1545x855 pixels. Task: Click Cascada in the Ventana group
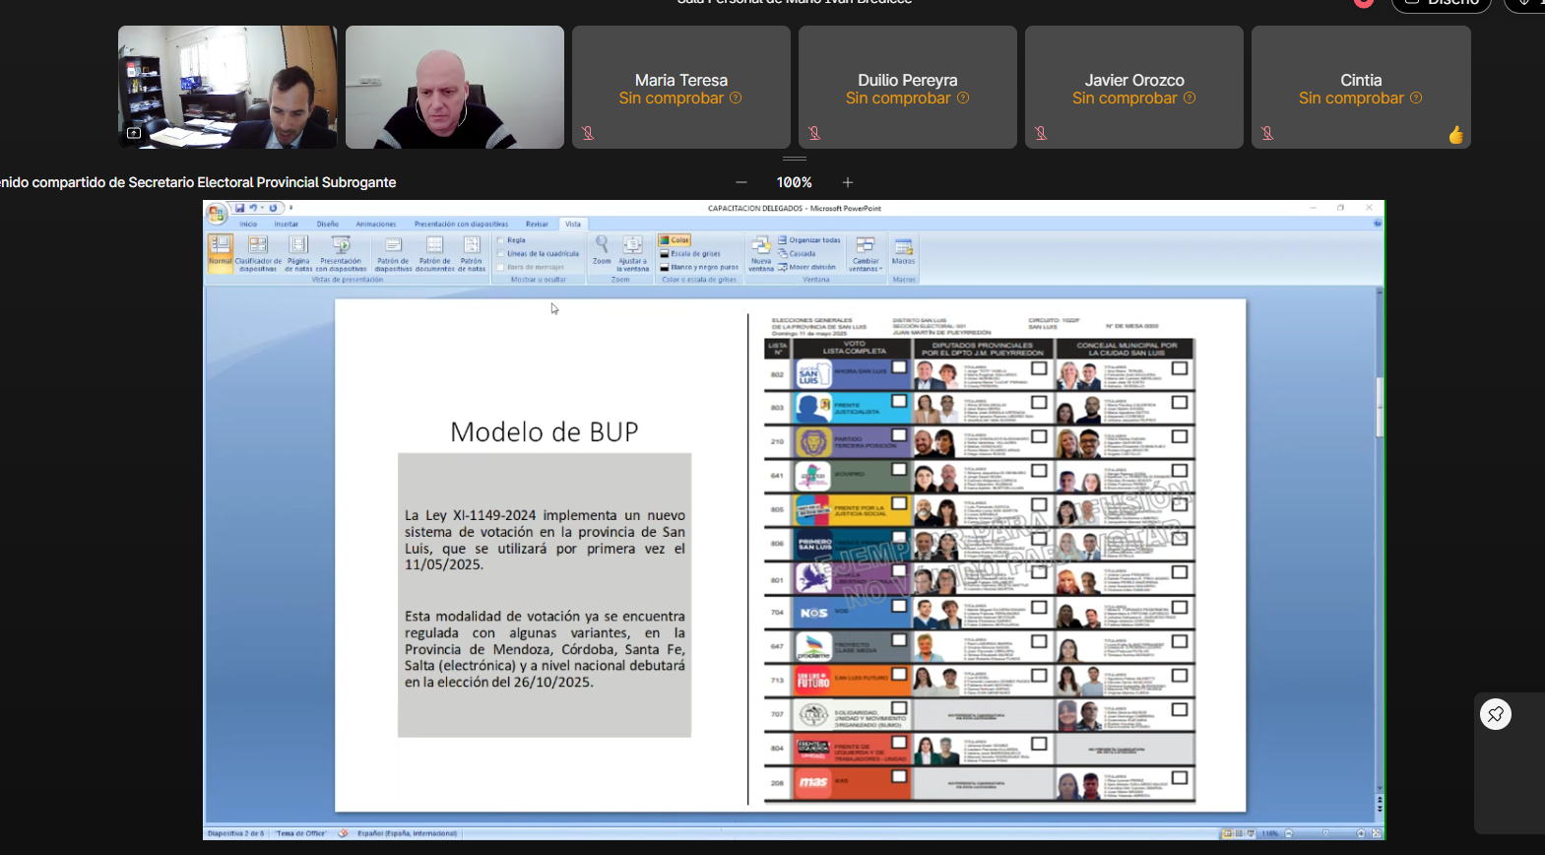[797, 253]
